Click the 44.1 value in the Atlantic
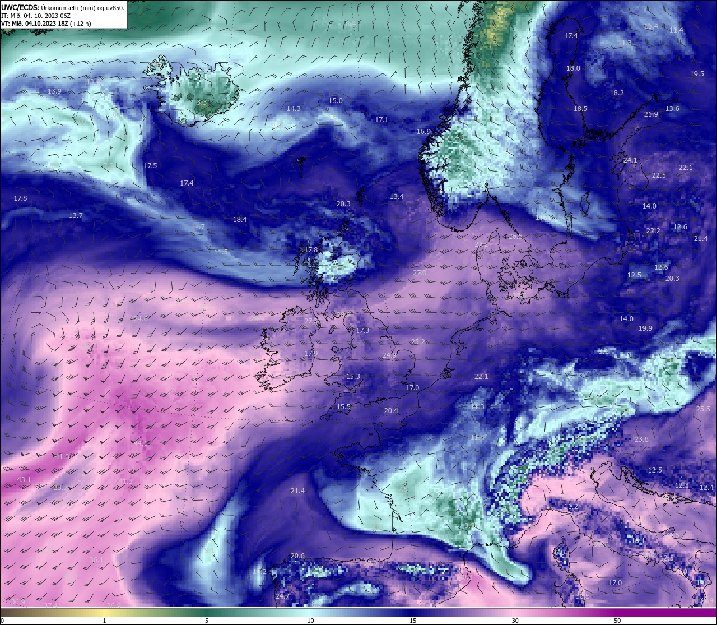Image resolution: width=717 pixels, height=625 pixels. click(x=141, y=443)
